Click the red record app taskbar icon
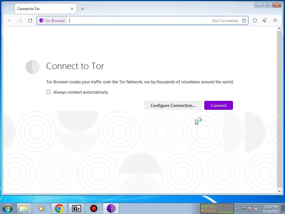The image size is (285, 214). (94, 208)
